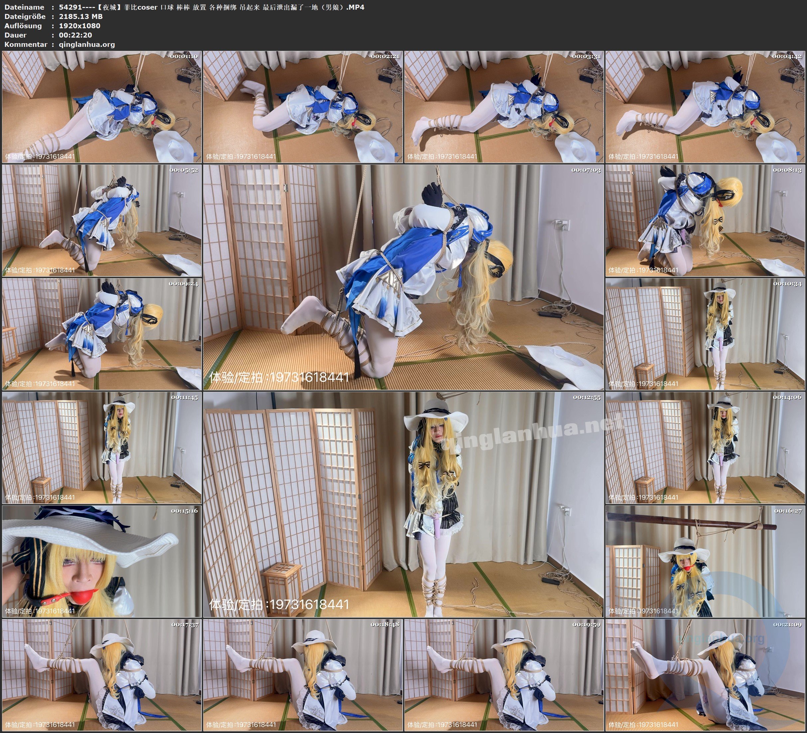Click the frame thumbnail stamped 00:03:31
Screen dimensions: 807x733
click(x=504, y=107)
